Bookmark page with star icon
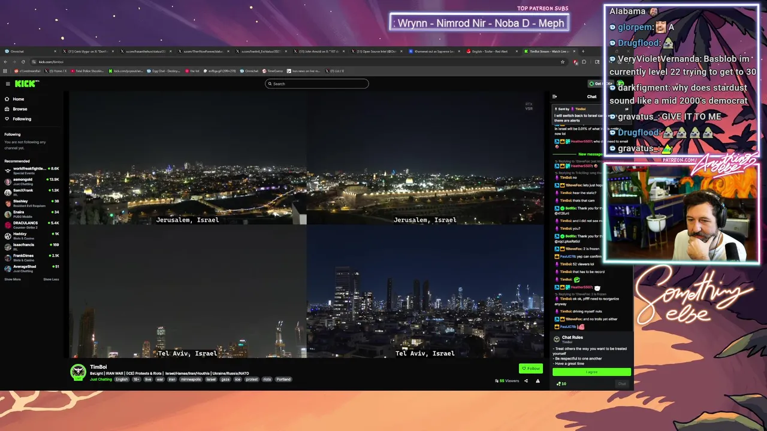Viewport: 767px width, 431px height. pos(563,62)
